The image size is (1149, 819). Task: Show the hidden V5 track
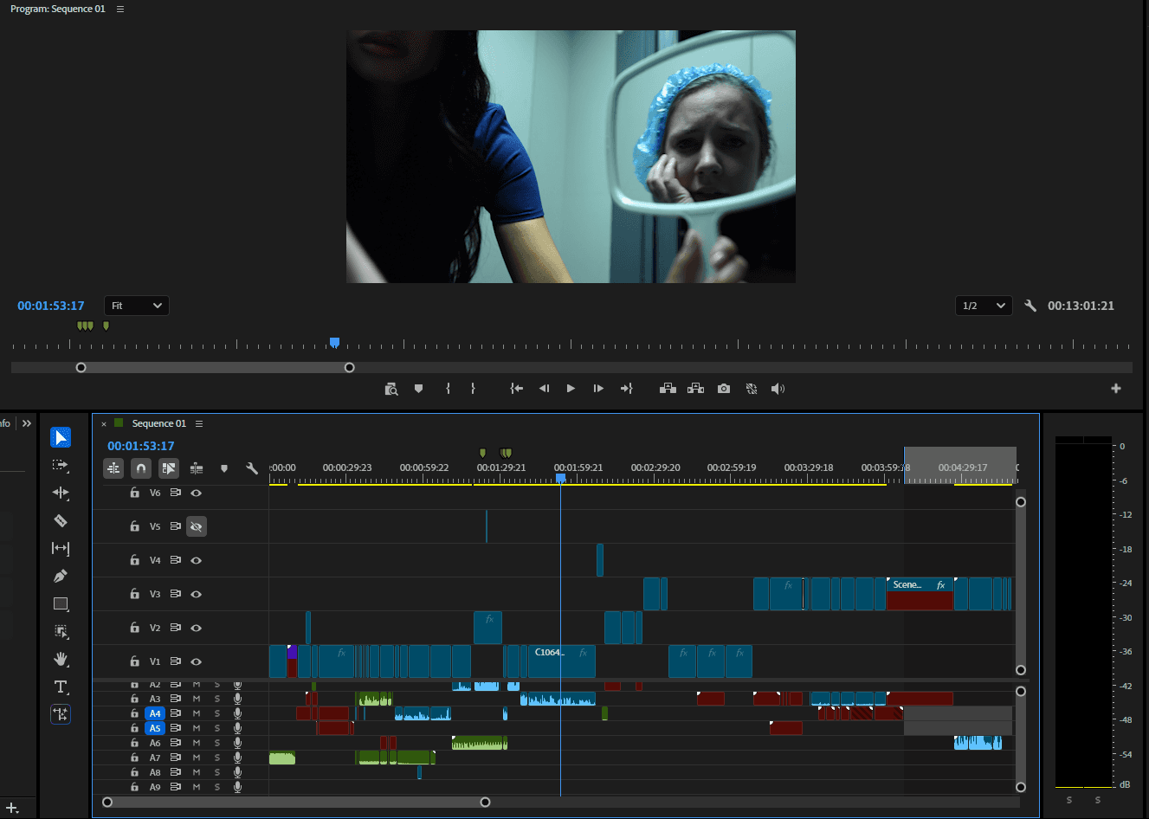(x=197, y=526)
